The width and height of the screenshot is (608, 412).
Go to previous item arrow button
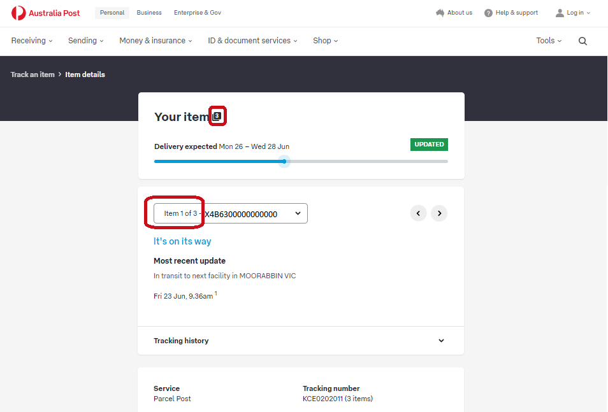click(418, 213)
